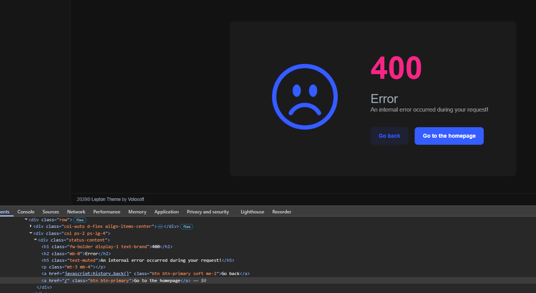Collapse the div class="row" node
The width and height of the screenshot is (536, 293).
coord(26,220)
